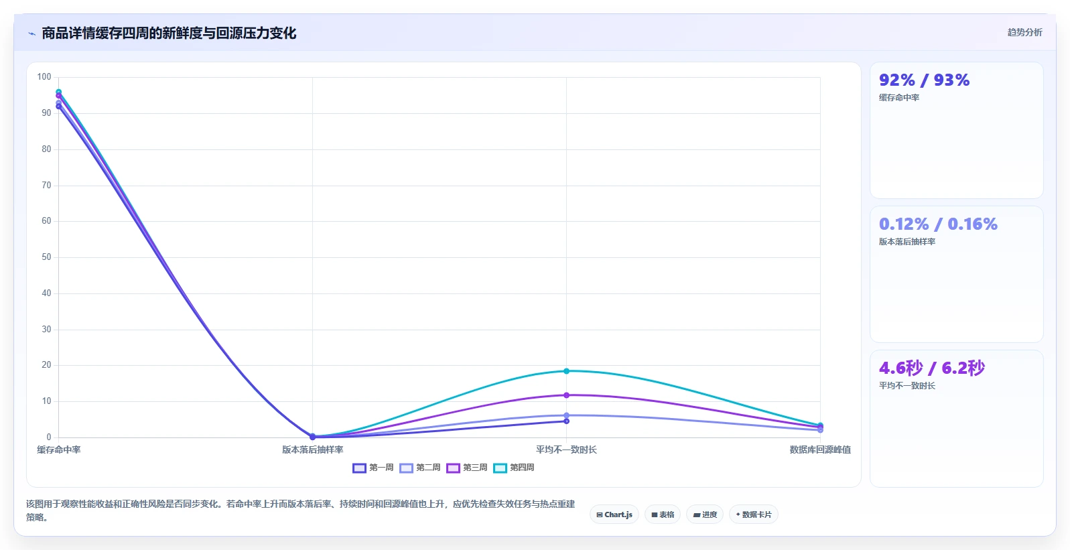Click the trend icon beside the panel title
Viewport: 1070px width, 550px height.
click(31, 33)
